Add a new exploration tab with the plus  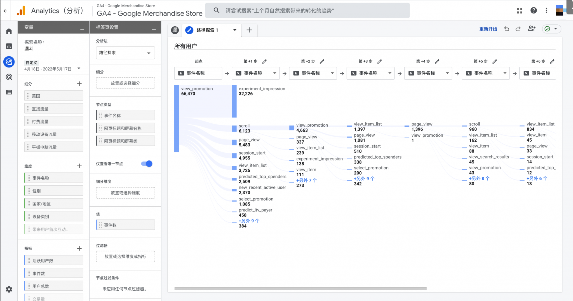pos(249,30)
